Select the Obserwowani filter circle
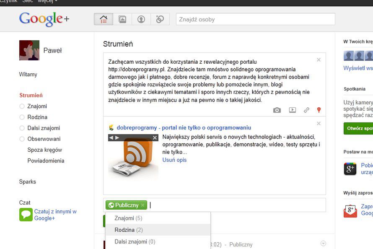Image resolution: width=373 pixels, height=249 pixels. 22,139
